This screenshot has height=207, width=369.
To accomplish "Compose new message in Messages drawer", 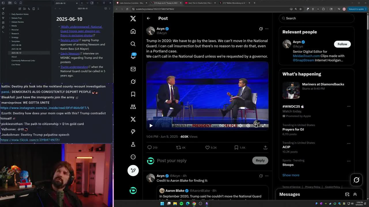I will pos(347,194).
